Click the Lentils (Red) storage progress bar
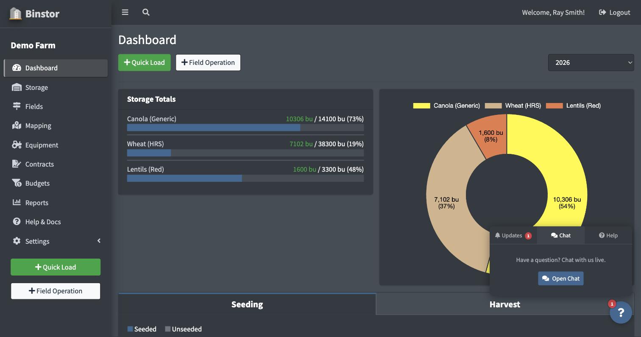The image size is (641, 337). click(245, 178)
